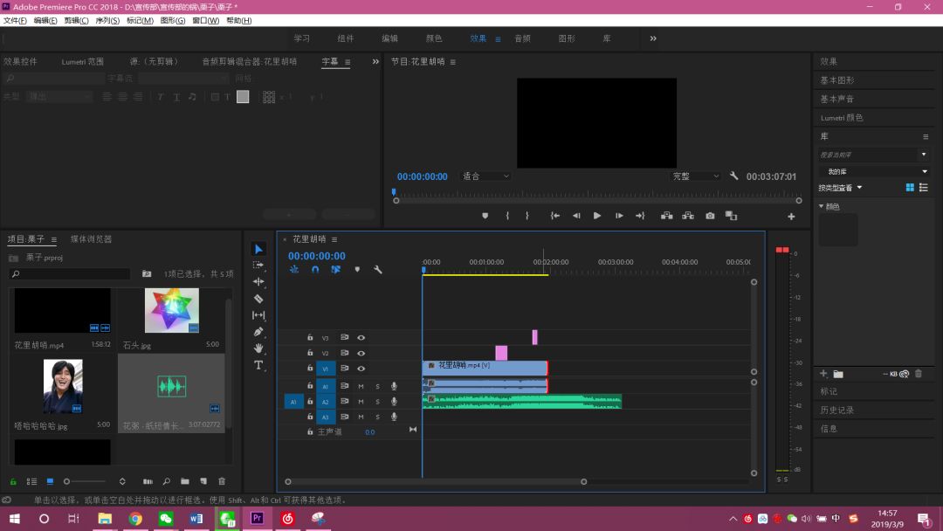Switch project panel to list view
This screenshot has width=943, height=531.
(x=32, y=482)
